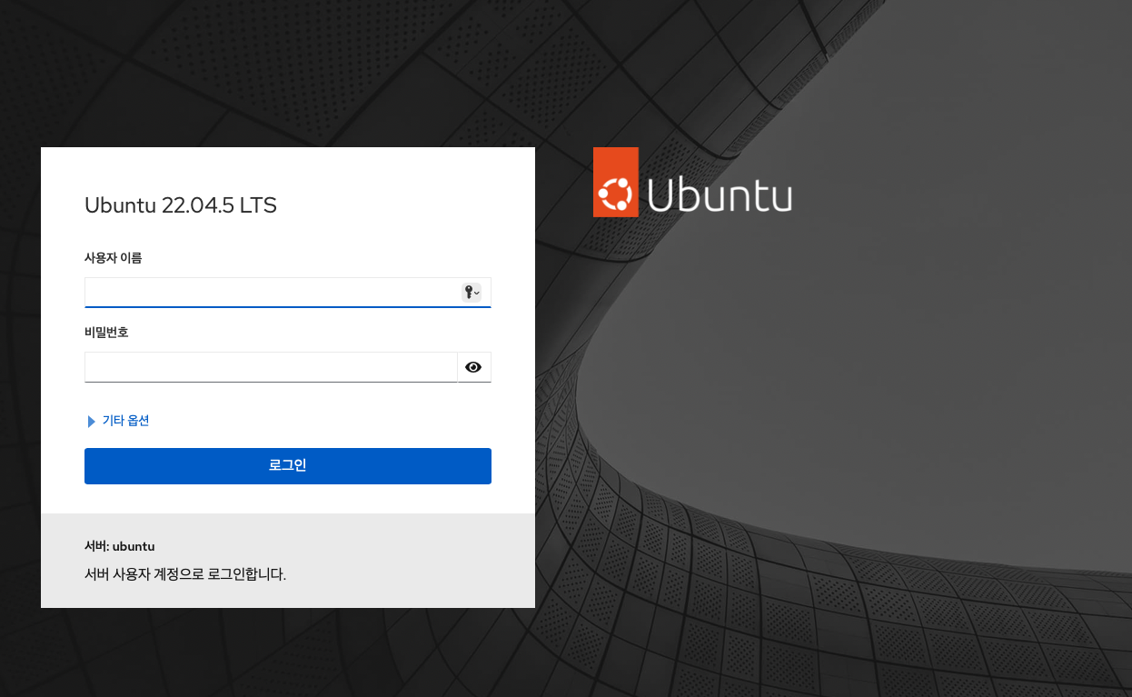Focus the 비밀번호 input field
Image resolution: width=1132 pixels, height=697 pixels.
pyautogui.click(x=270, y=367)
